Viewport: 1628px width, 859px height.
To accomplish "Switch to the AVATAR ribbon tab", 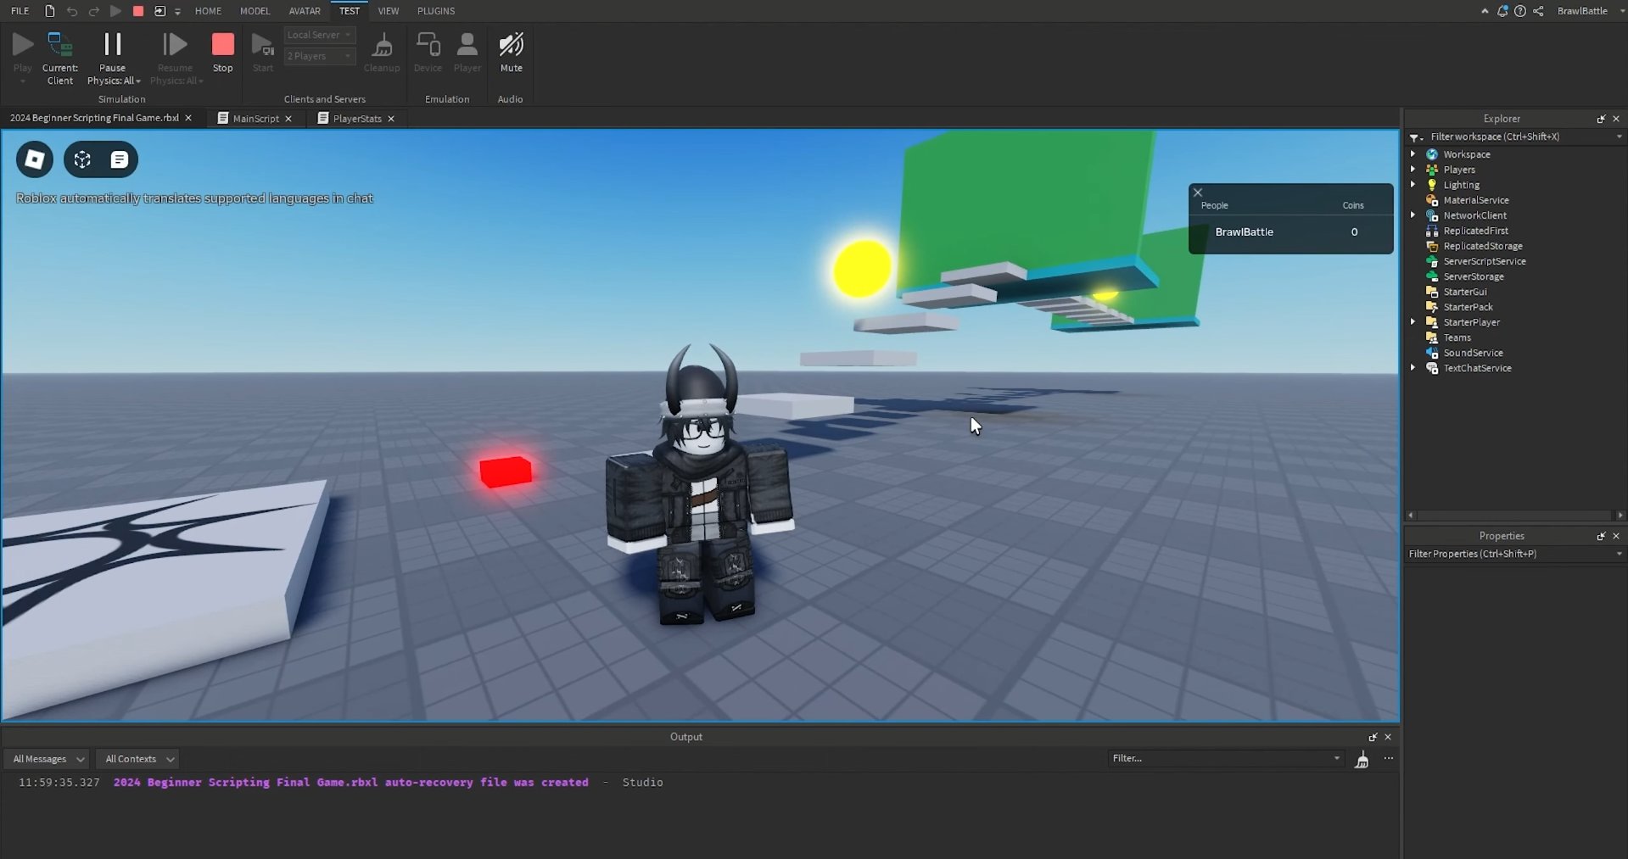I will click(305, 11).
